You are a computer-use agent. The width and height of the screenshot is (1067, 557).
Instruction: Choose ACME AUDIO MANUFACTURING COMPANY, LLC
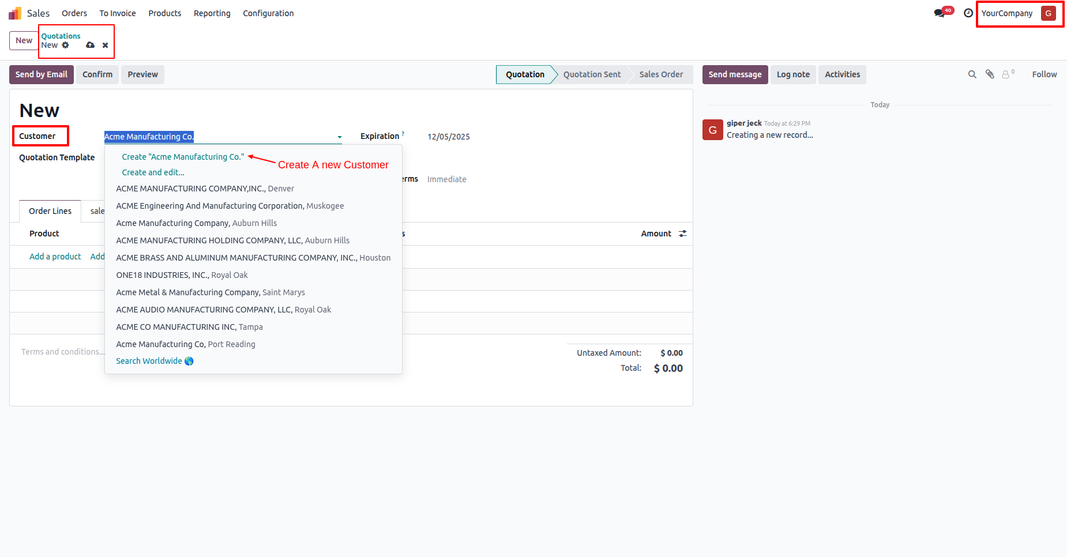tap(253, 310)
